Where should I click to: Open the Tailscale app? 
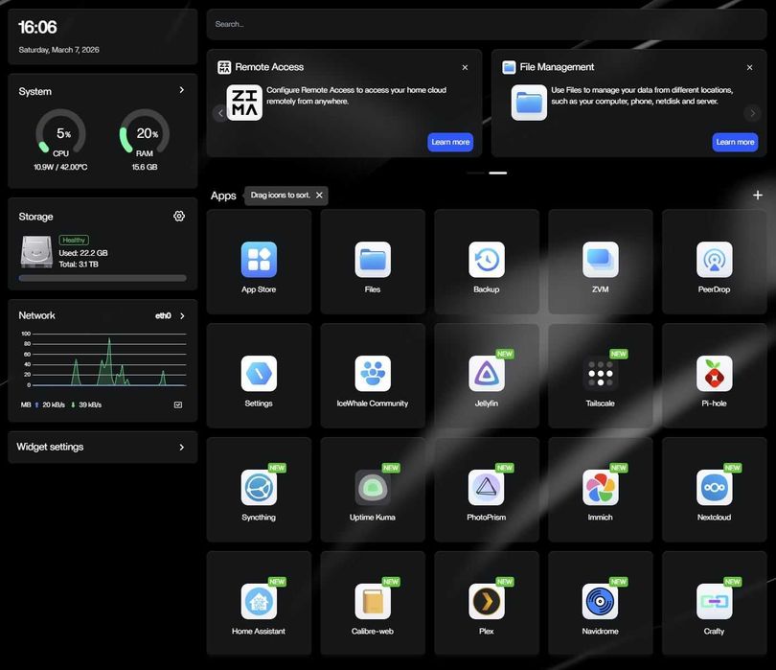tap(601, 375)
